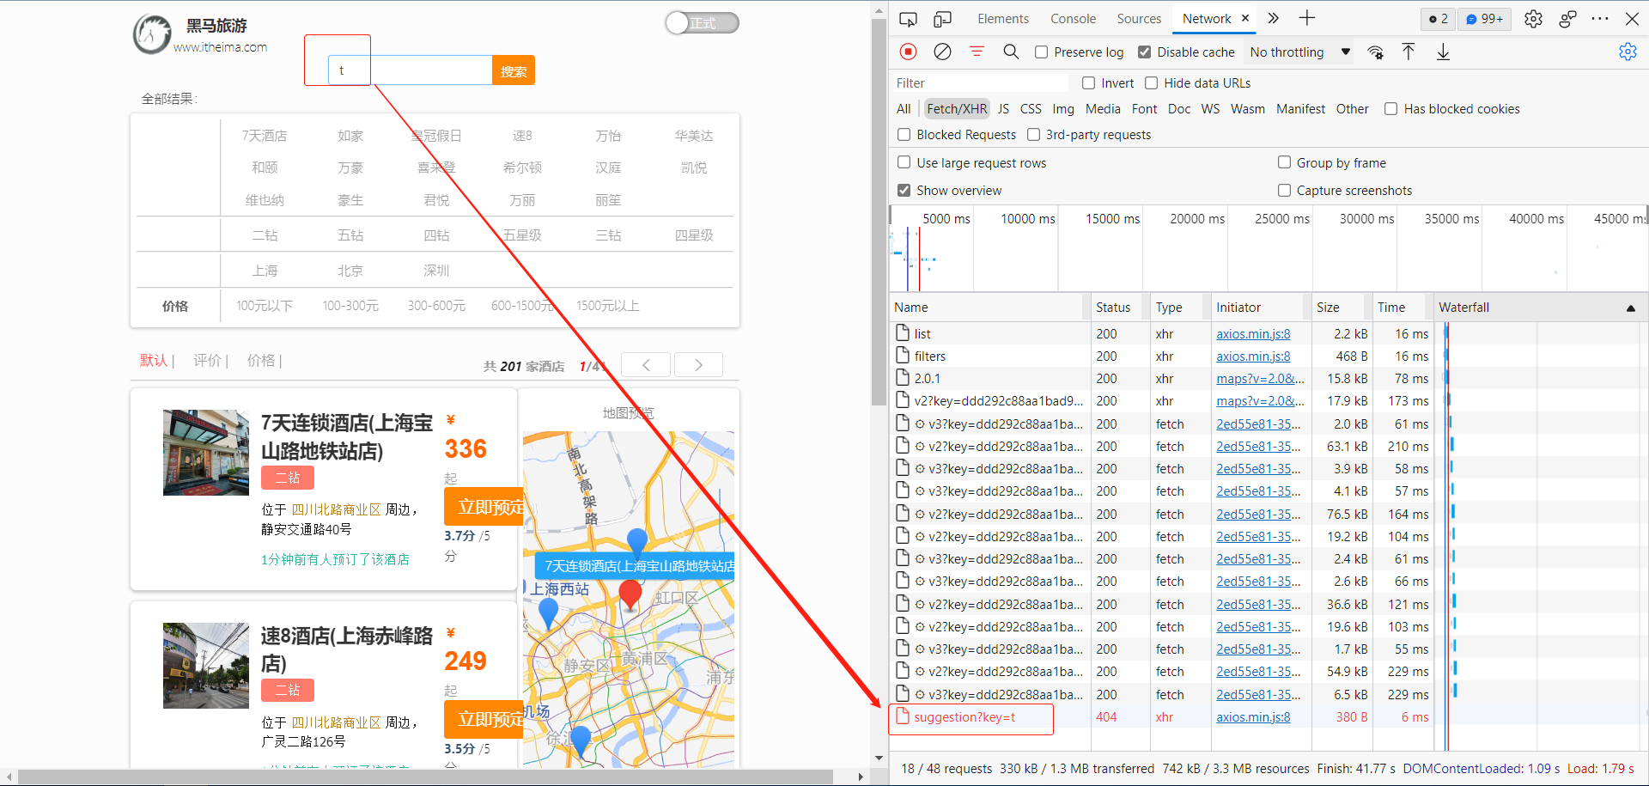Uncheck Show overview checkbox
Screen dimensions: 1649x786
click(x=904, y=190)
